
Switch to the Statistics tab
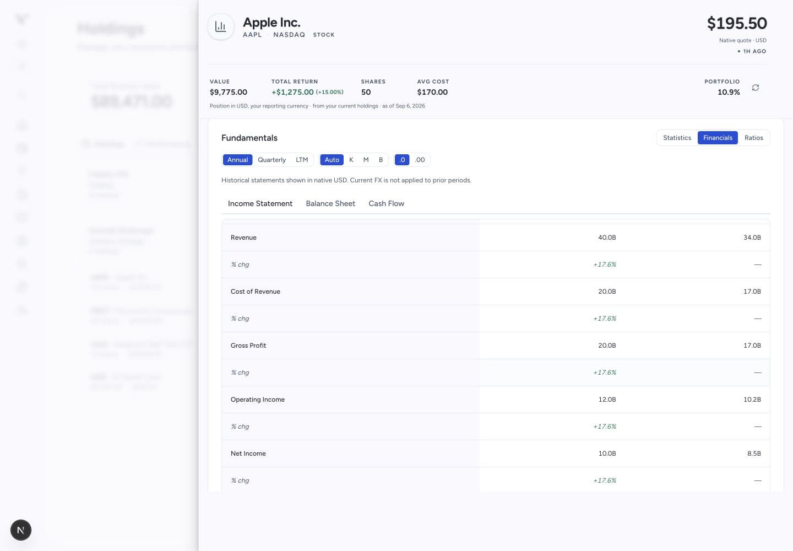[677, 138]
